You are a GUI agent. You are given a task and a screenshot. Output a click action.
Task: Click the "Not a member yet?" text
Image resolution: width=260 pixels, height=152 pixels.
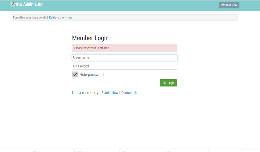(87, 93)
